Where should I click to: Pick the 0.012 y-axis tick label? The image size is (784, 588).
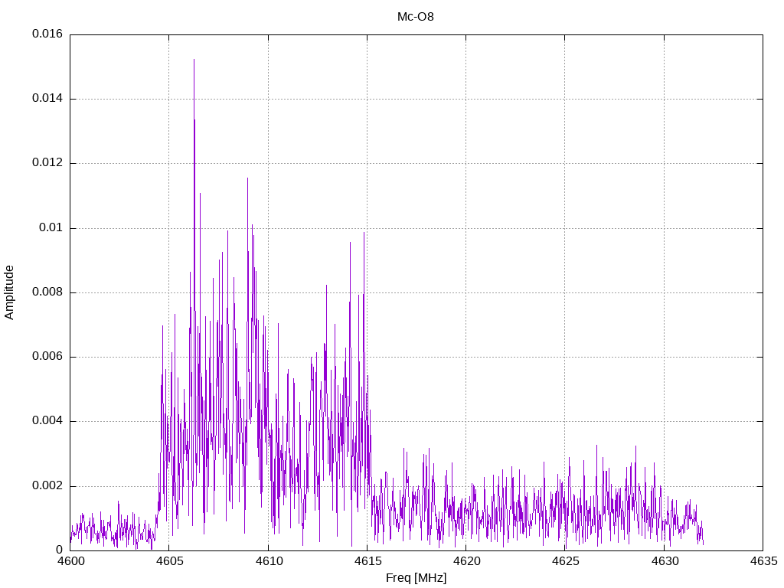pos(47,163)
